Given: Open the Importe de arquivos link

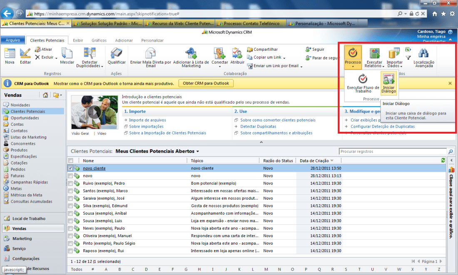Looking at the screenshot, I should pyautogui.click(x=147, y=120).
